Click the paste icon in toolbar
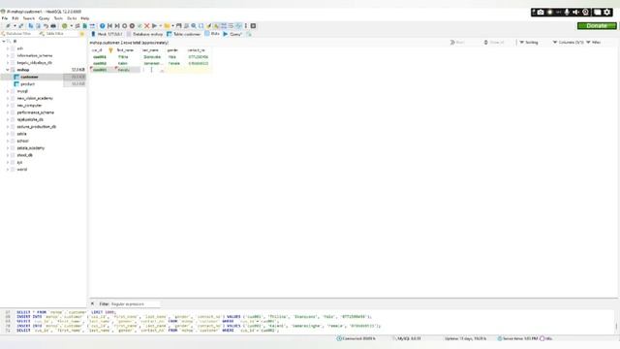 coord(39,26)
